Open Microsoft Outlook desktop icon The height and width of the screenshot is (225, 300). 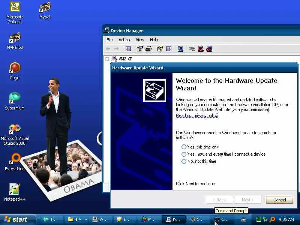click(15, 13)
